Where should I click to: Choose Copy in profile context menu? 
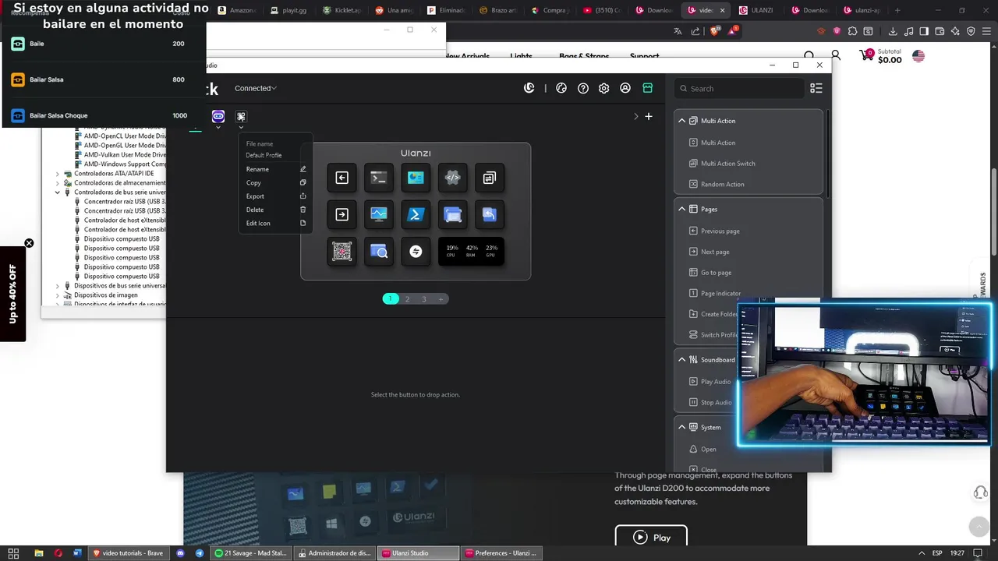(276, 182)
